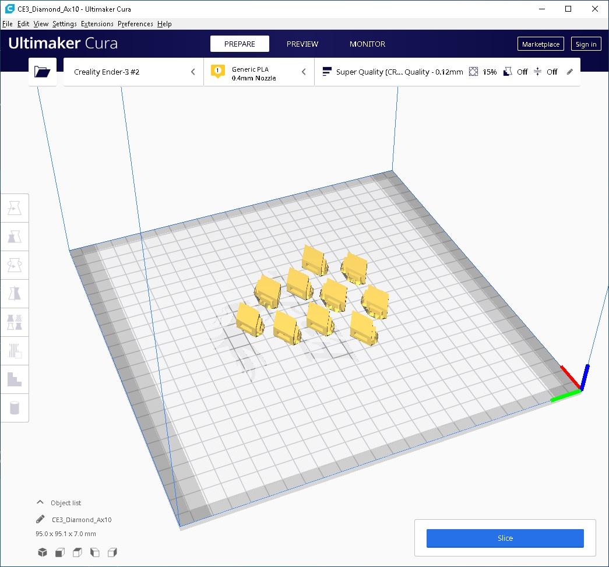The width and height of the screenshot is (609, 567).
Task: Select the Rotate tool
Action: (x=15, y=265)
